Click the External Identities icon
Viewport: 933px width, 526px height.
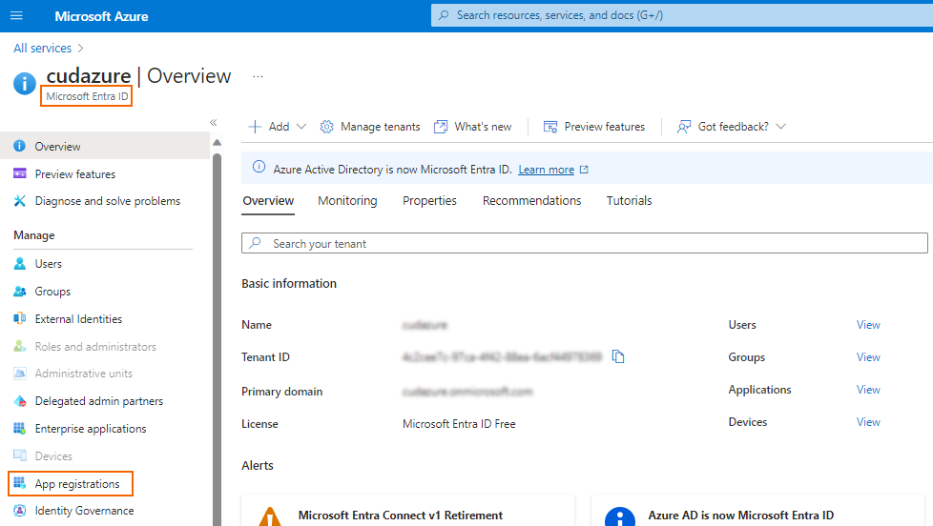pyautogui.click(x=20, y=318)
